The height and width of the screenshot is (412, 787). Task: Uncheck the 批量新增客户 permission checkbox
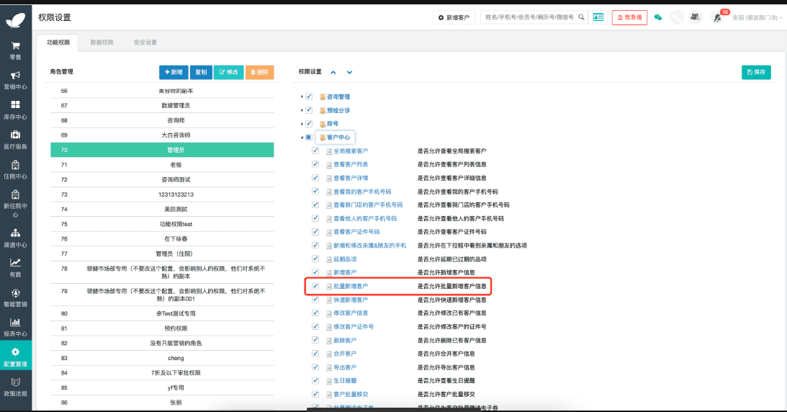(x=315, y=286)
